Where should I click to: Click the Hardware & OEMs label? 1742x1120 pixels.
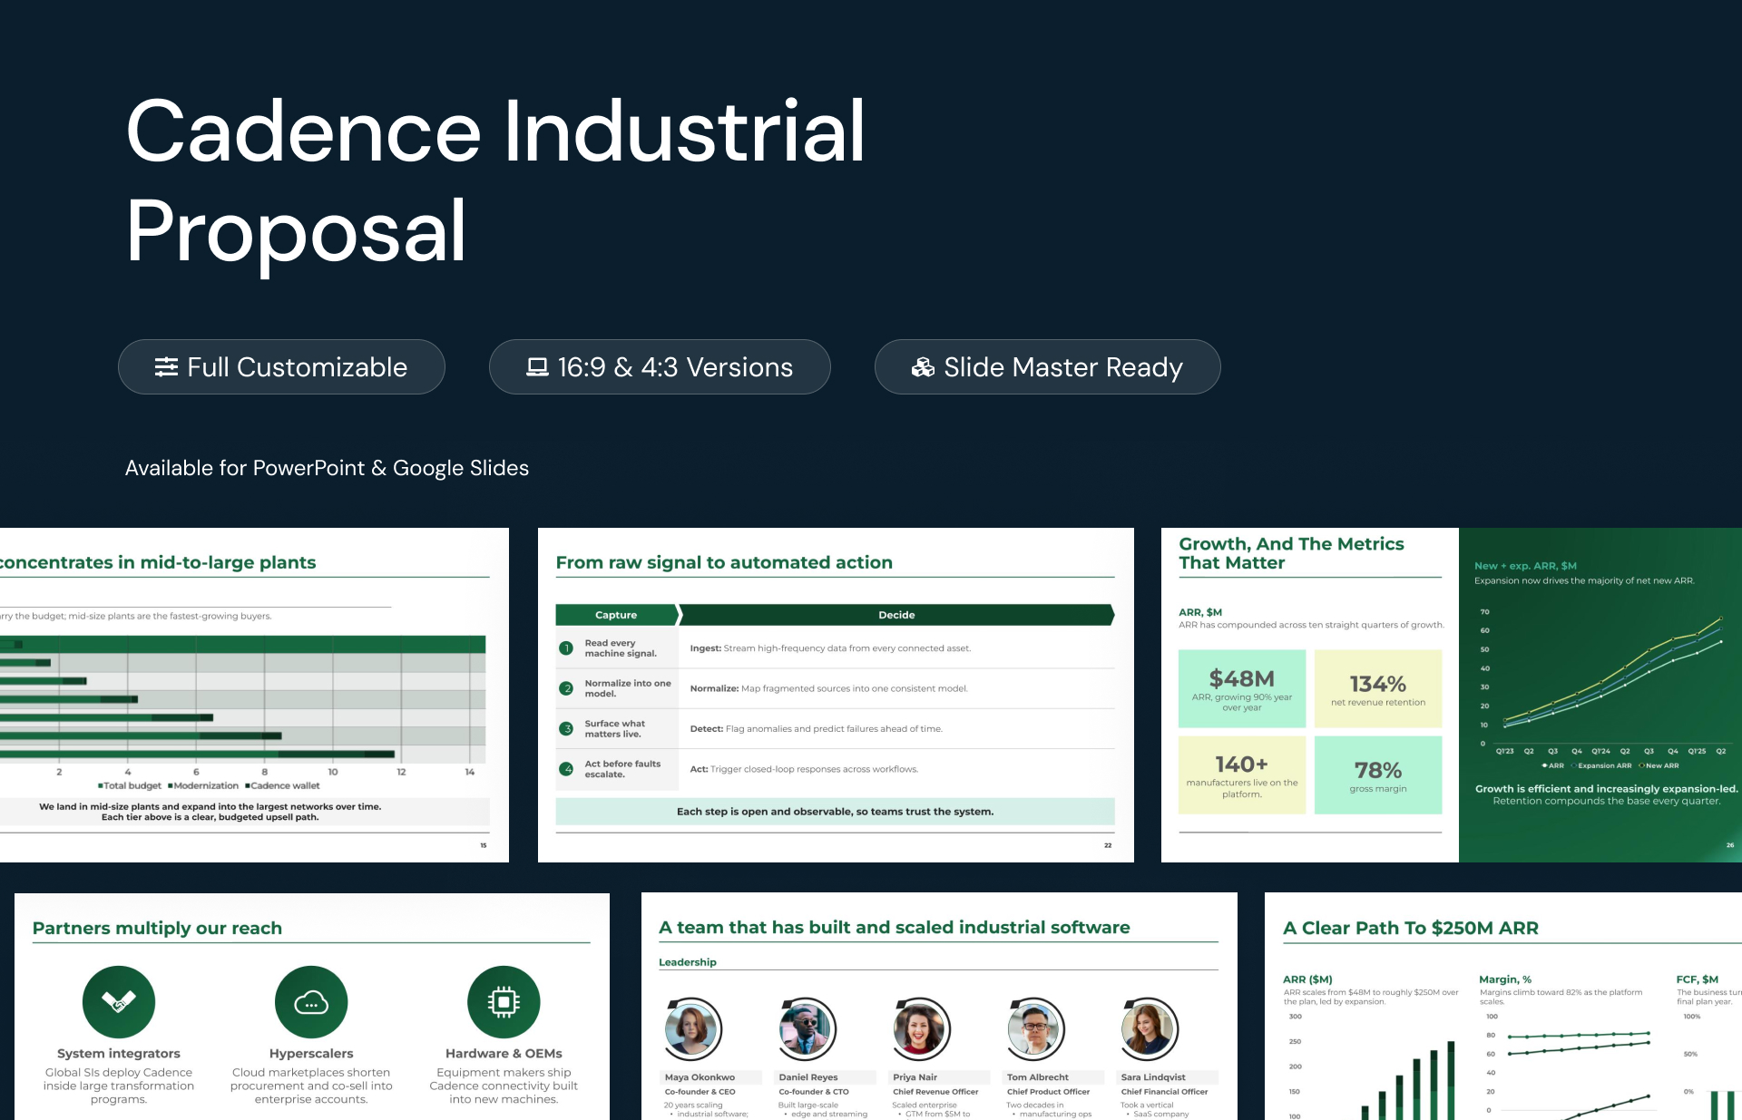(x=504, y=1053)
